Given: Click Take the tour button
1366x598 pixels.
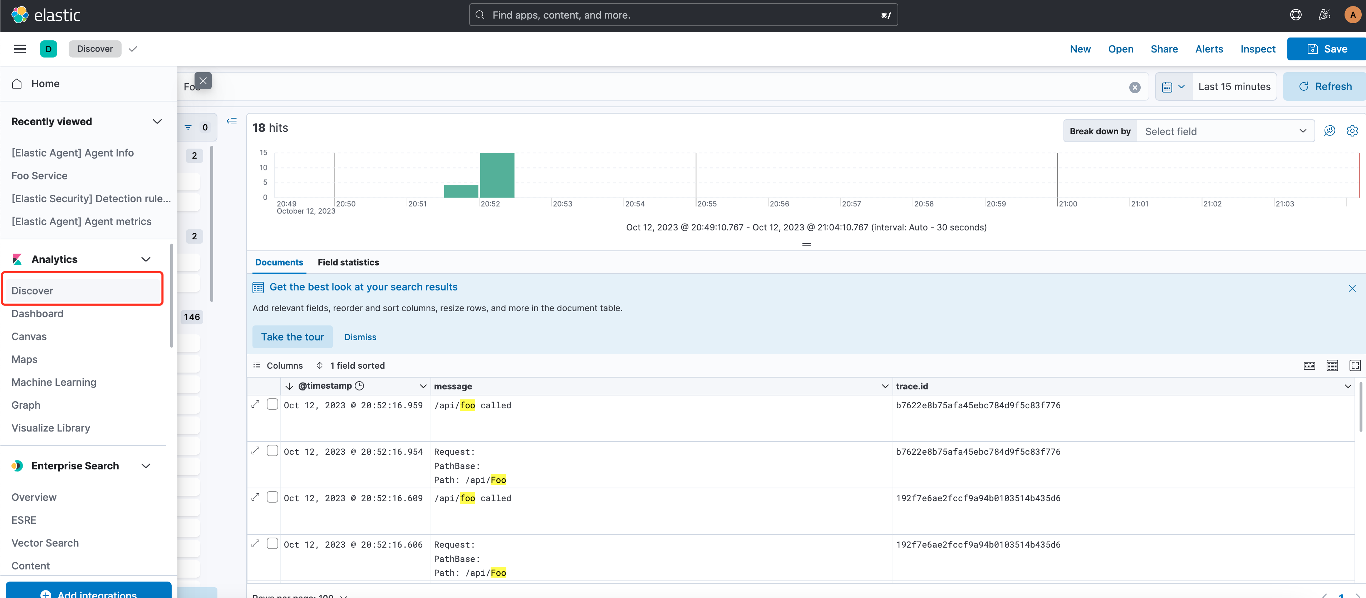Looking at the screenshot, I should click(292, 337).
